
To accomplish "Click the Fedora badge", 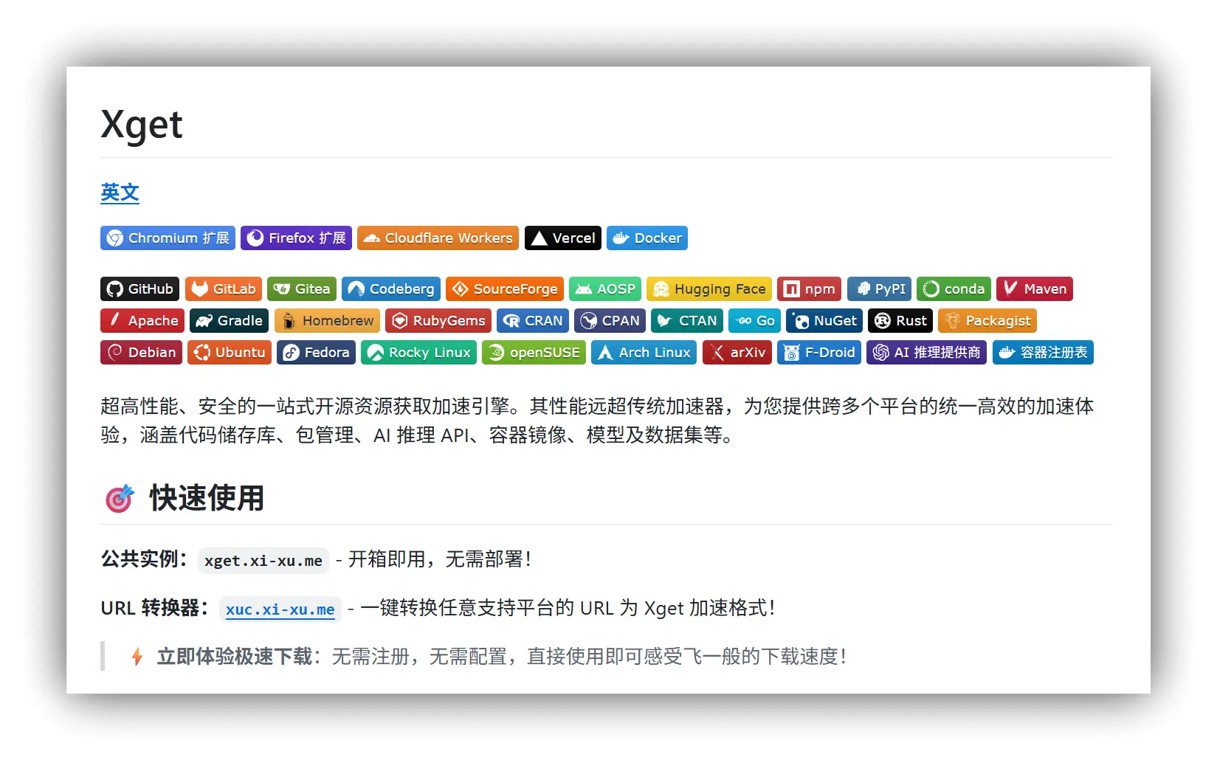I will coord(317,353).
